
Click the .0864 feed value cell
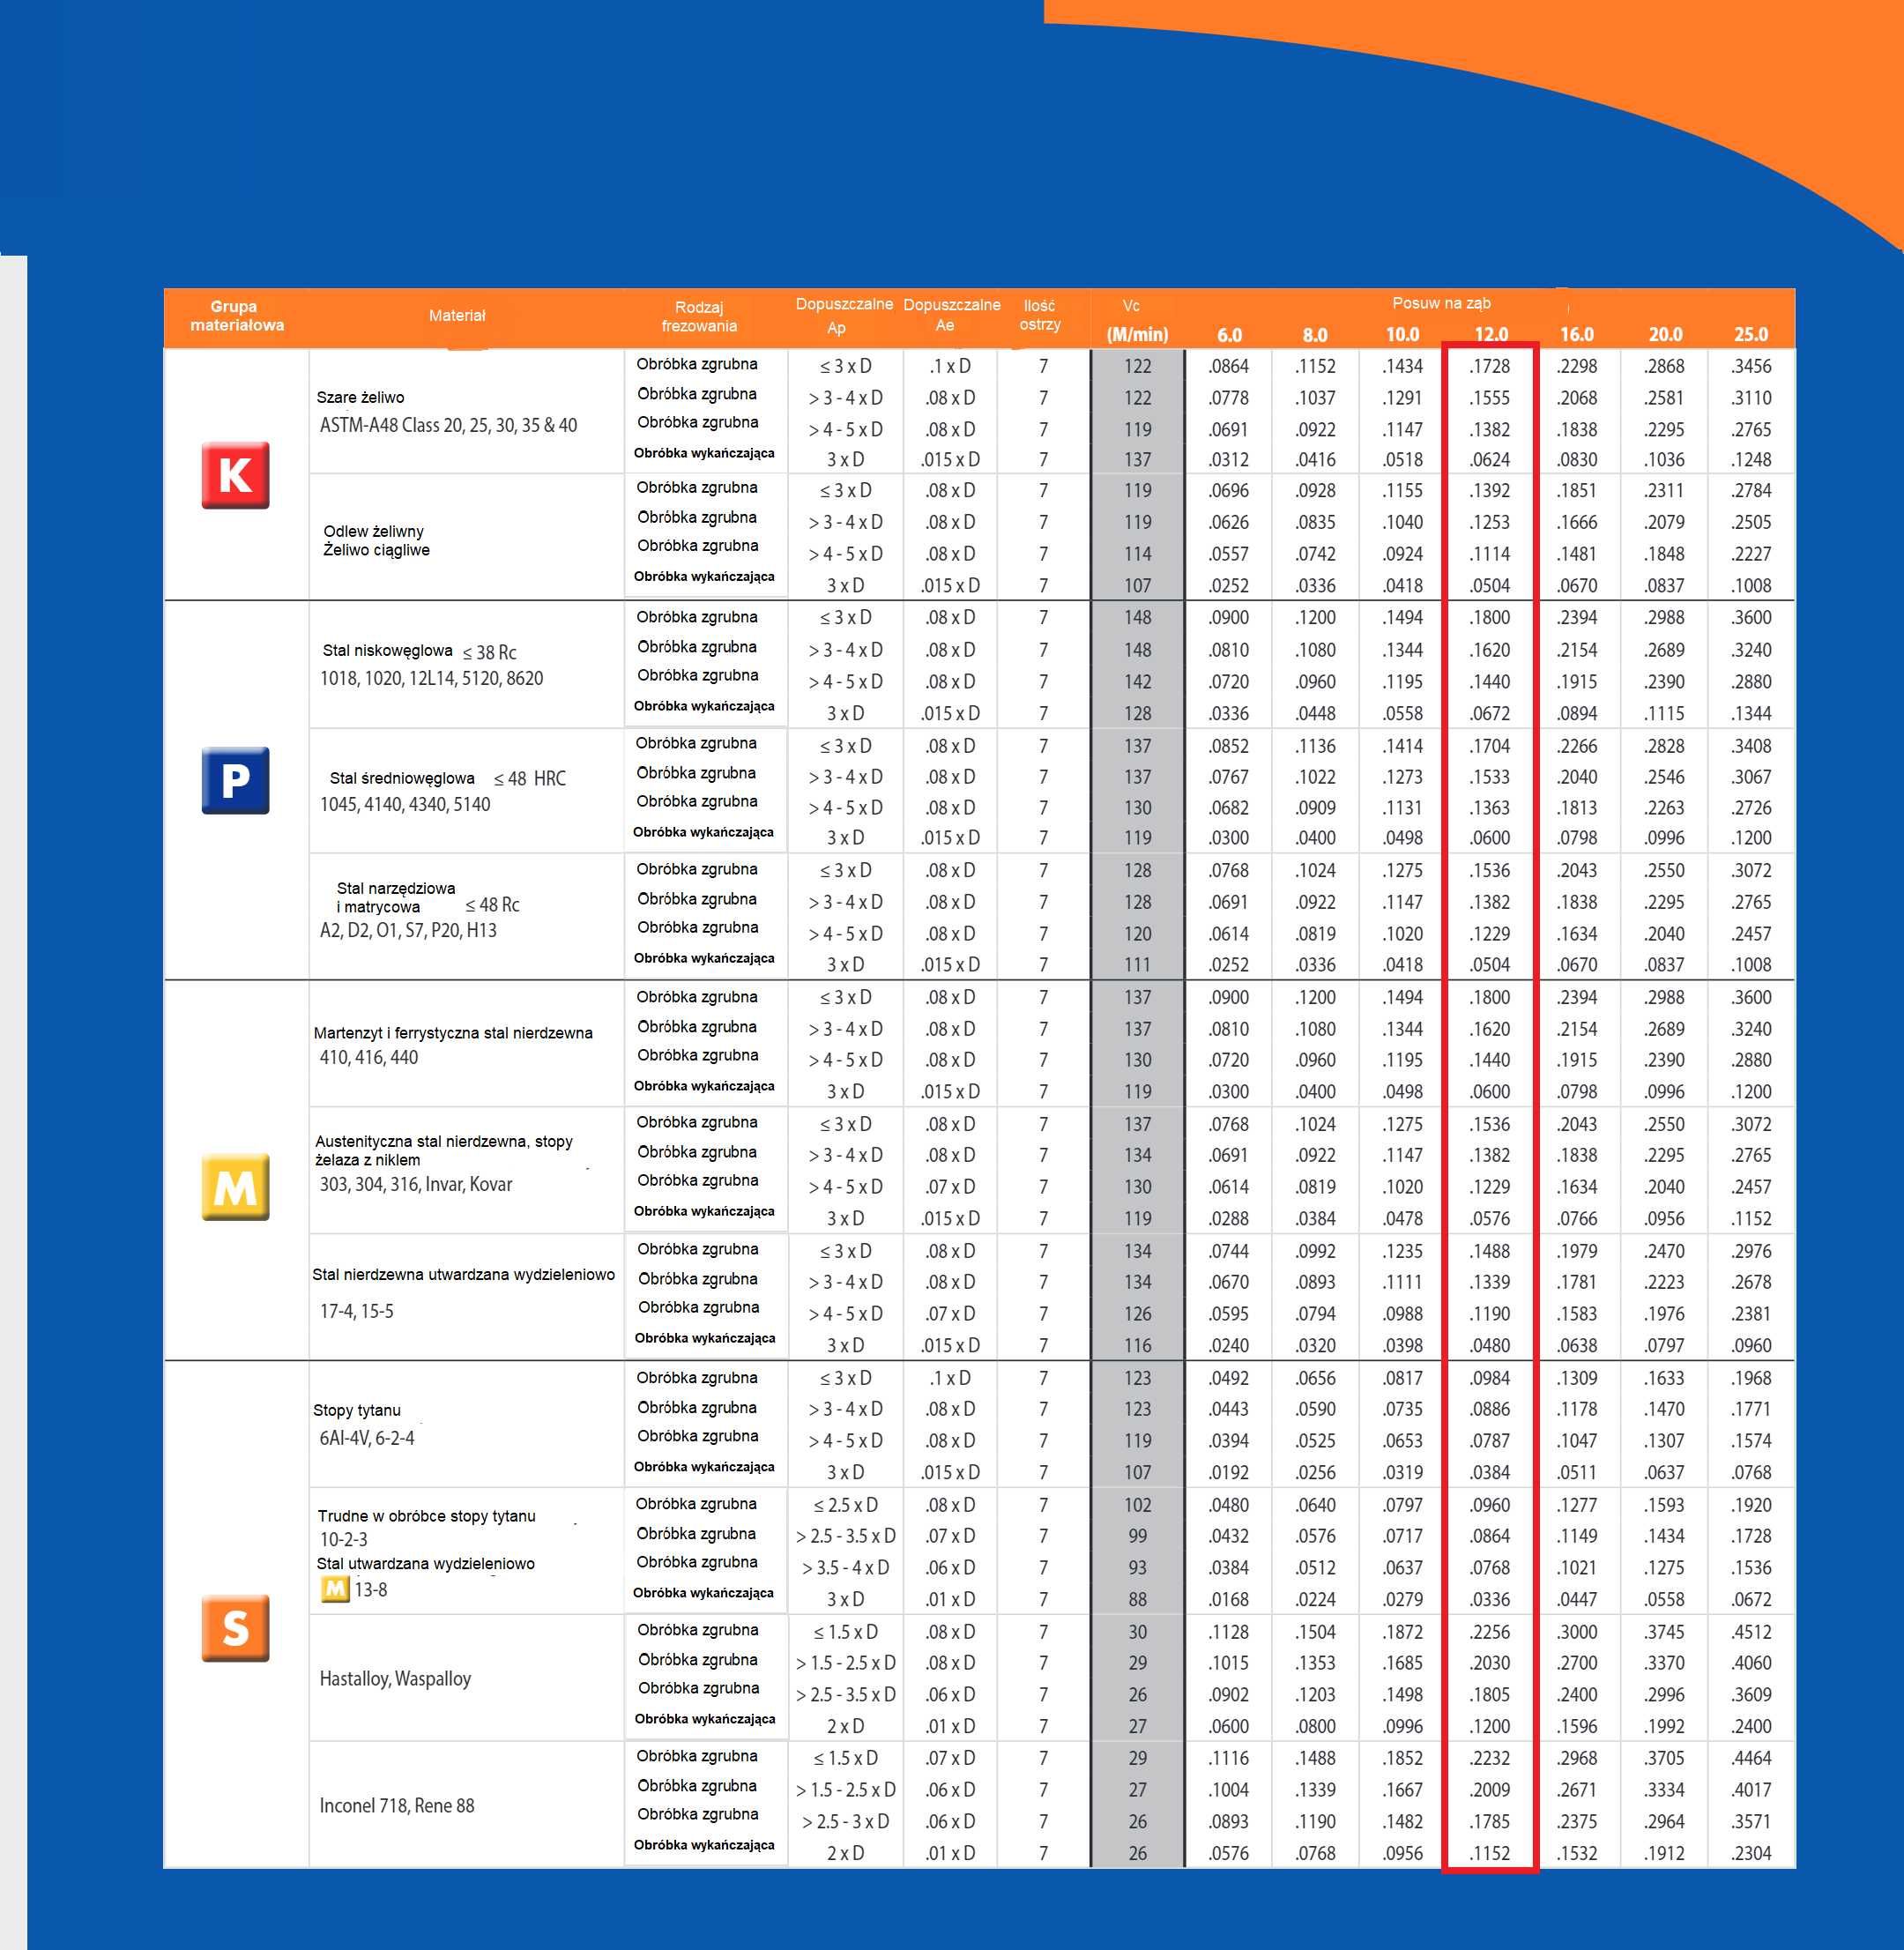[x=1228, y=366]
